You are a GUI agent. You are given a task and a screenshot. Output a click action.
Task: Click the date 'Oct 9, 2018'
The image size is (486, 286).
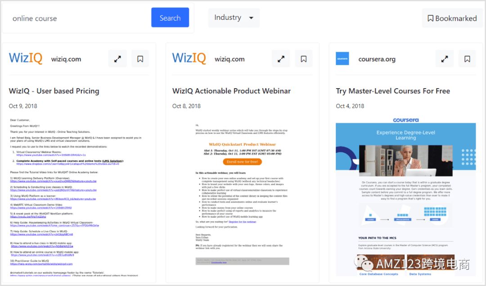[x=23, y=106]
